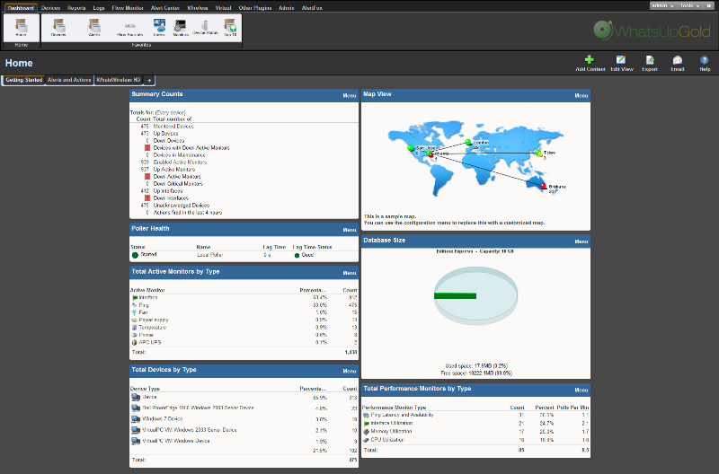This screenshot has width=719, height=474.
Task: Switch to the Alerts and Actions tab
Action: coord(69,80)
